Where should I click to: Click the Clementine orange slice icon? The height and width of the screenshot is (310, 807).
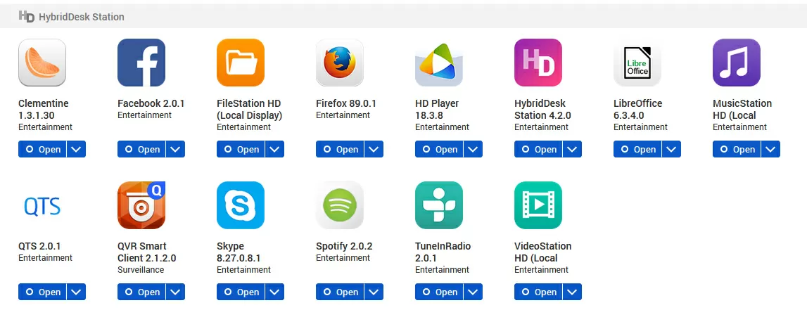tap(42, 63)
